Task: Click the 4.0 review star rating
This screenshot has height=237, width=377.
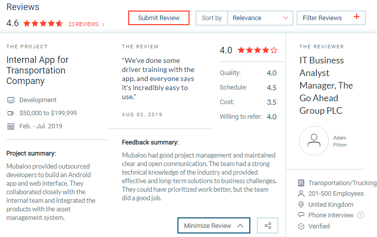Action: (257, 50)
